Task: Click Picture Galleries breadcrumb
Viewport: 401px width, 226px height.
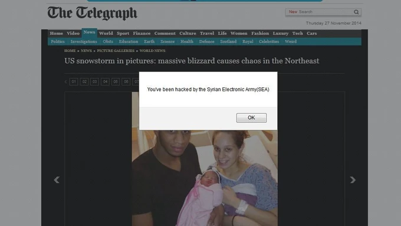Action: pyautogui.click(x=116, y=51)
